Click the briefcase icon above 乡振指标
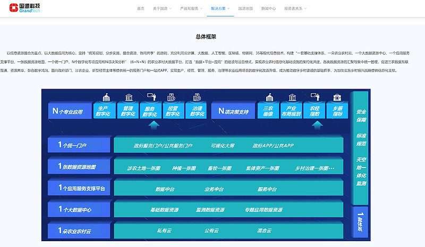The image size is (425, 247). (337, 98)
